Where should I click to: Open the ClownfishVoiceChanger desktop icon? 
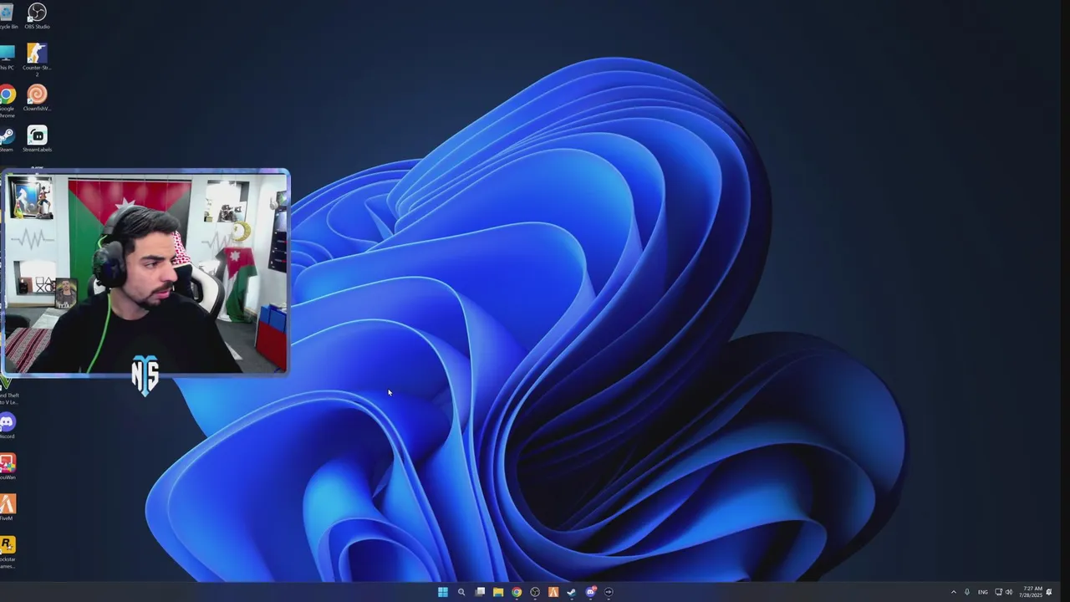tap(37, 98)
